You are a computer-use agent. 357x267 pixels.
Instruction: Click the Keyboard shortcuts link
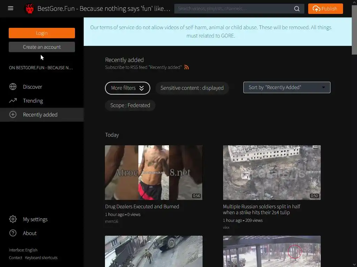[x=41, y=258]
